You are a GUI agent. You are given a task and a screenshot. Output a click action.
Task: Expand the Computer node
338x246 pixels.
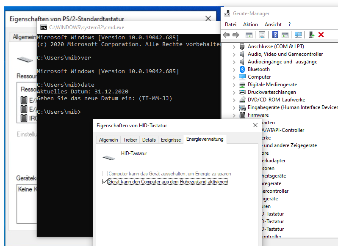pos(234,77)
